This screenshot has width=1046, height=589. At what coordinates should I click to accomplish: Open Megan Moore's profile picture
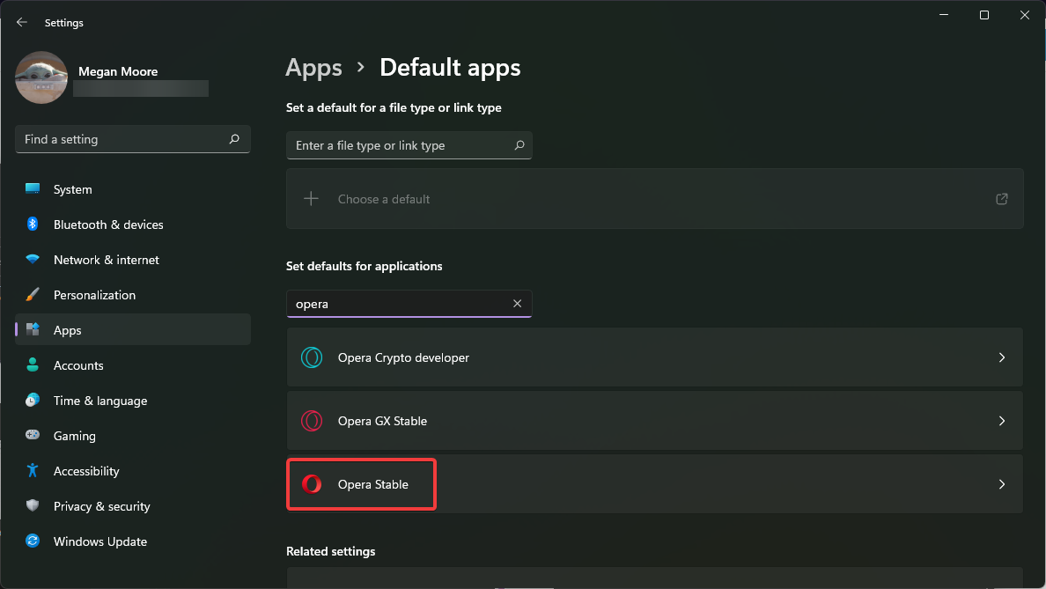point(41,77)
